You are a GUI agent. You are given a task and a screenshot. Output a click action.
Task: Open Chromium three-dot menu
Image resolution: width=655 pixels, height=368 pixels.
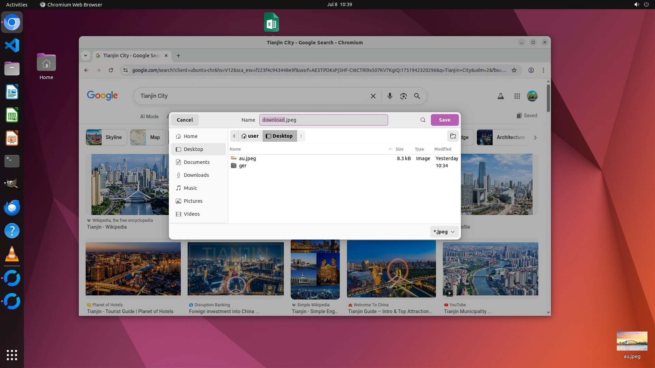pos(543,70)
